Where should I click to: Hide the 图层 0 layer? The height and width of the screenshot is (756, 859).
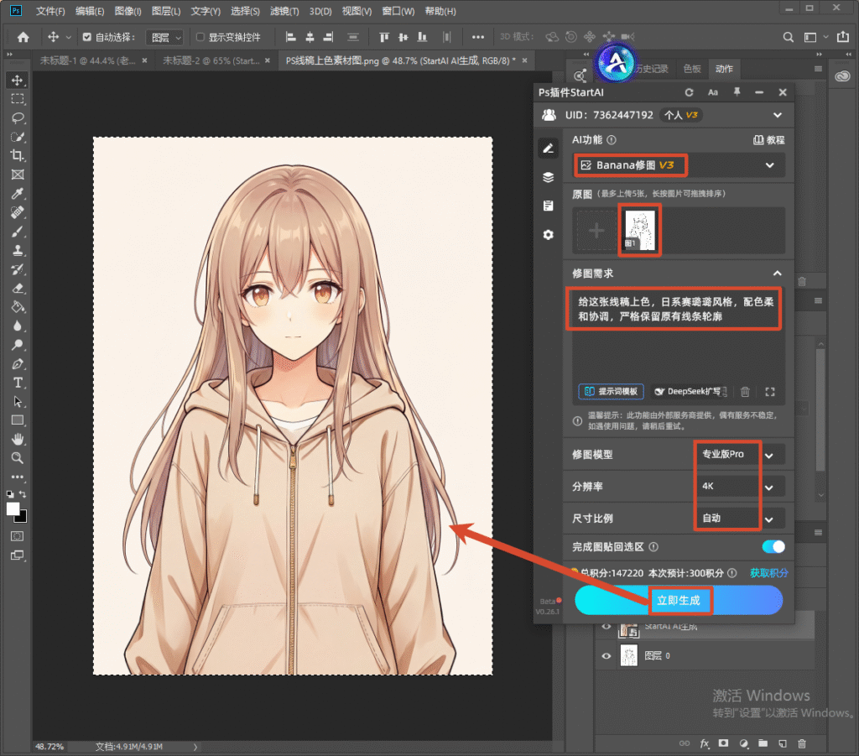(606, 656)
